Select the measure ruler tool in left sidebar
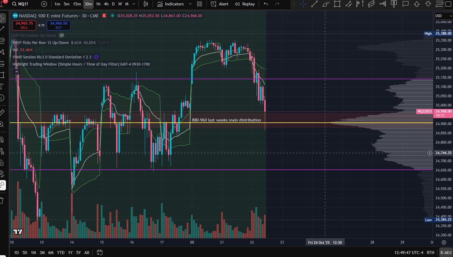 pos(3,112)
